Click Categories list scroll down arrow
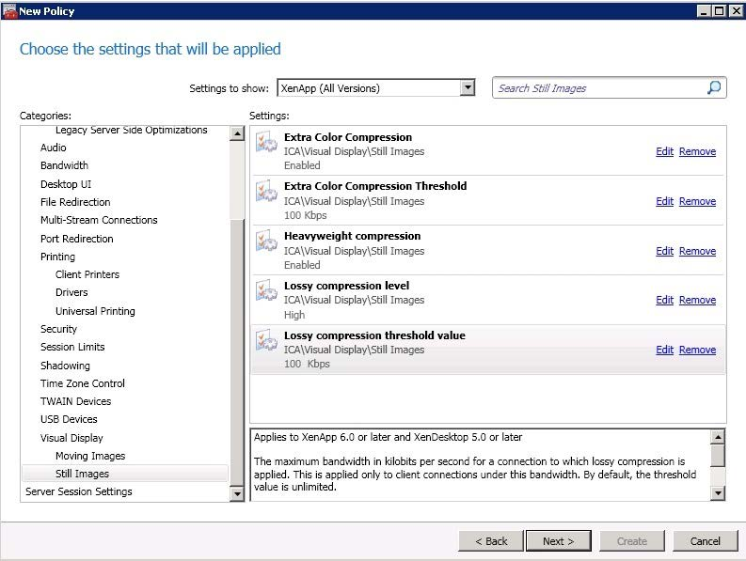This screenshot has width=746, height=561. 236,493
